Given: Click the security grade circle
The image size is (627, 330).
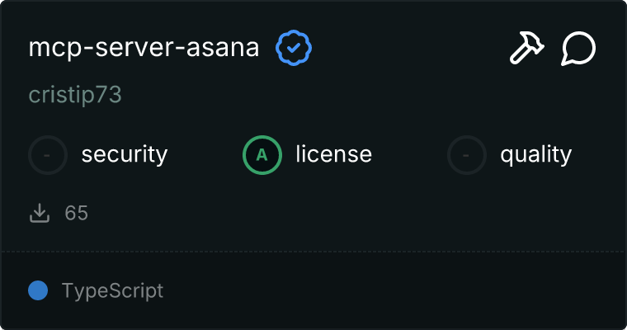Looking at the screenshot, I should [49, 154].
